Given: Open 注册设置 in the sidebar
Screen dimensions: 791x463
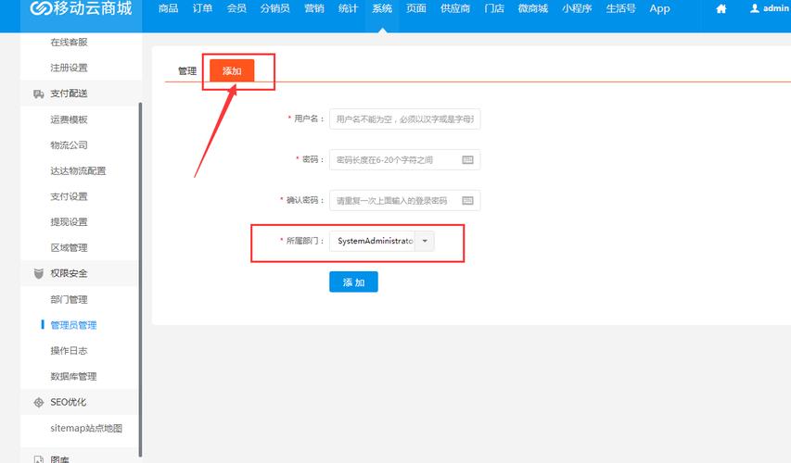Looking at the screenshot, I should coord(70,68).
